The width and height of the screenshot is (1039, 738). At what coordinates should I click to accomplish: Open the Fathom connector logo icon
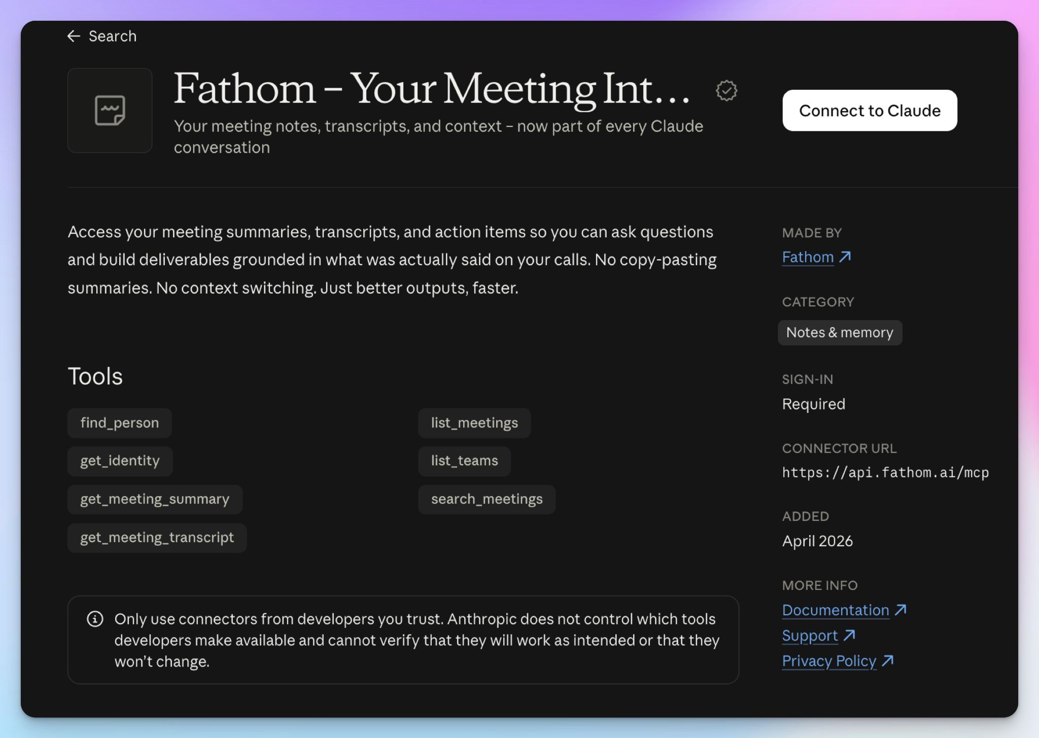tap(110, 110)
